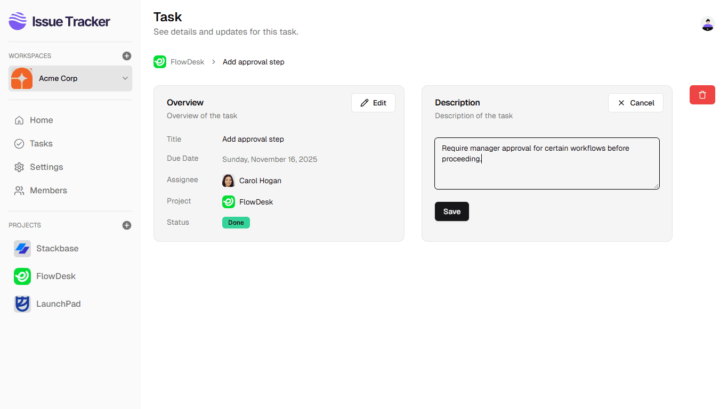Viewport: 728px width, 409px height.
Task: Click Edit on the Overview panel
Action: point(373,103)
